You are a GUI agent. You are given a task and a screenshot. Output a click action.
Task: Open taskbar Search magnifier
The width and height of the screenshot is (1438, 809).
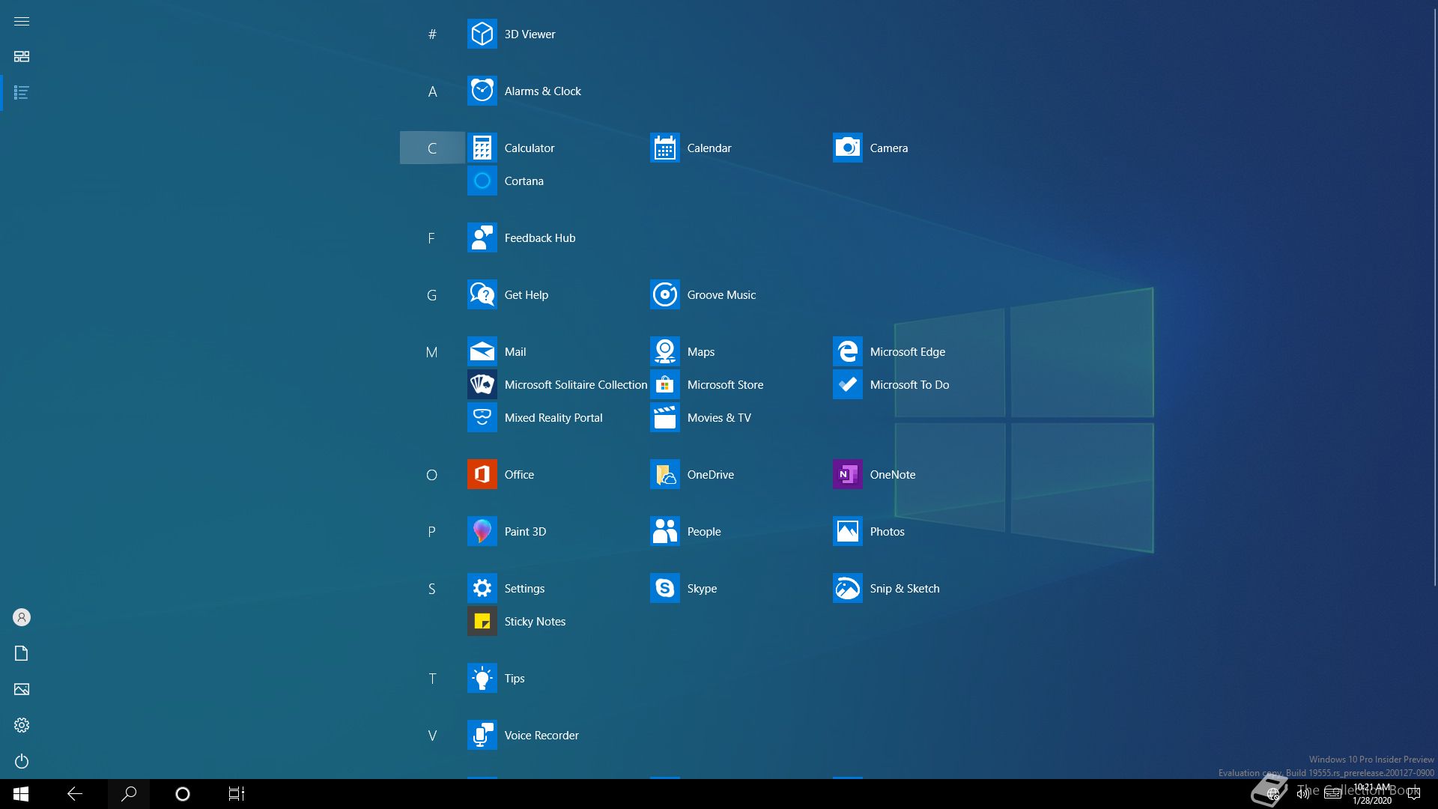coord(129,794)
